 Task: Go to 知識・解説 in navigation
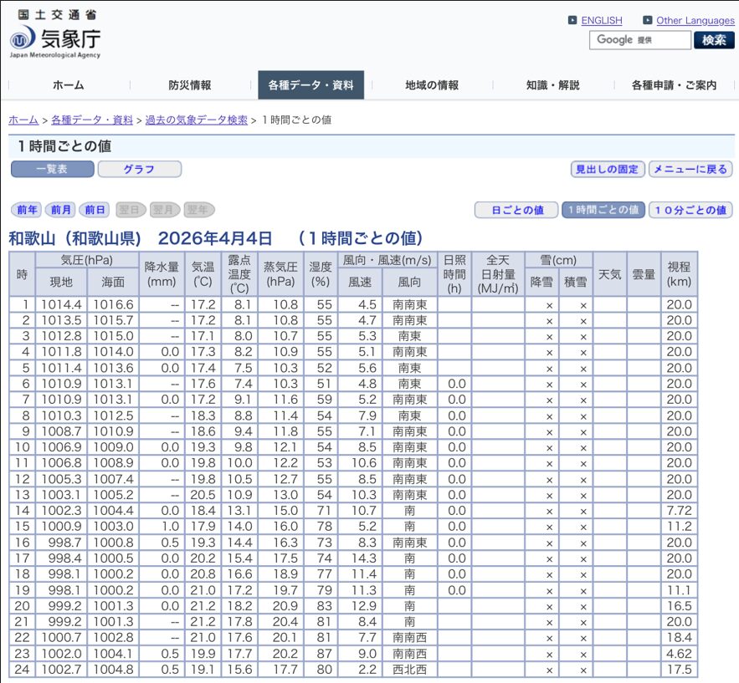pyautogui.click(x=552, y=85)
